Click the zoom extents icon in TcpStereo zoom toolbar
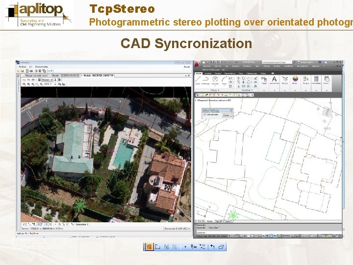Viewport: 353px width, 265px height. pyautogui.click(x=41, y=84)
